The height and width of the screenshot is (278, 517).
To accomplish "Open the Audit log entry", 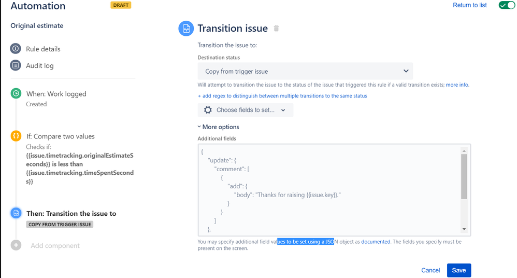I will [39, 66].
